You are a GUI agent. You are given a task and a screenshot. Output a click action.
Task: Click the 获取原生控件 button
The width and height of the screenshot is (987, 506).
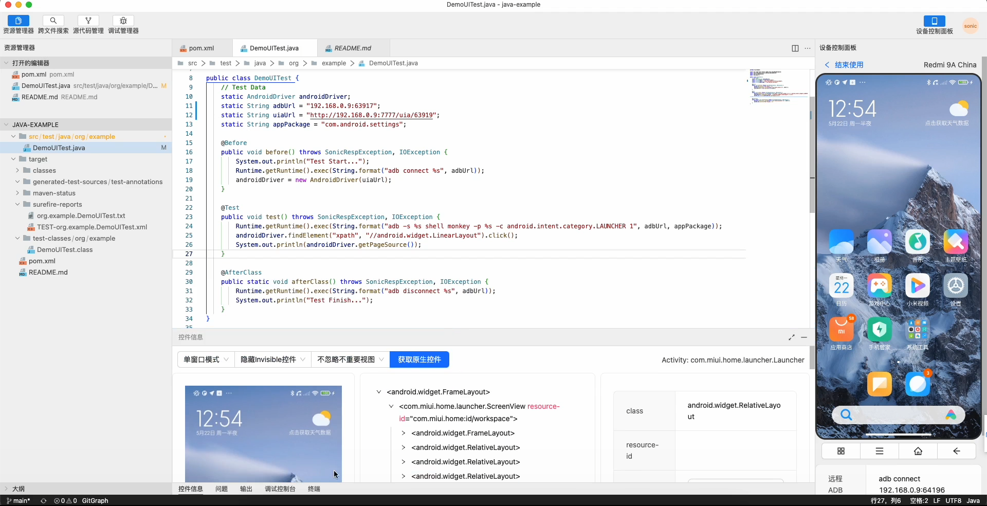click(x=419, y=359)
